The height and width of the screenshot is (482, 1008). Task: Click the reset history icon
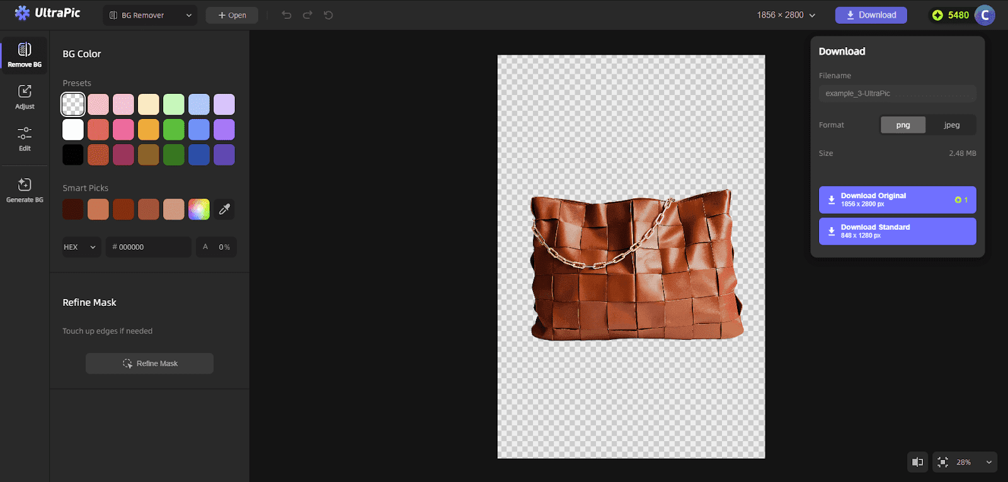click(x=328, y=15)
